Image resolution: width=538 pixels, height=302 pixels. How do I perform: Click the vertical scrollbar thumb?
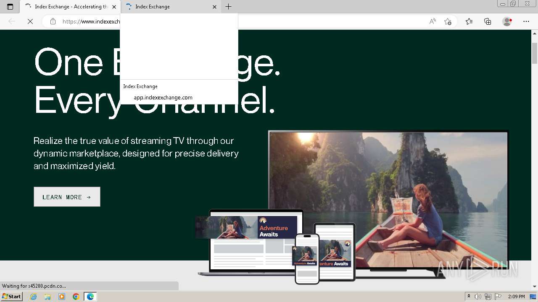click(x=535, y=53)
